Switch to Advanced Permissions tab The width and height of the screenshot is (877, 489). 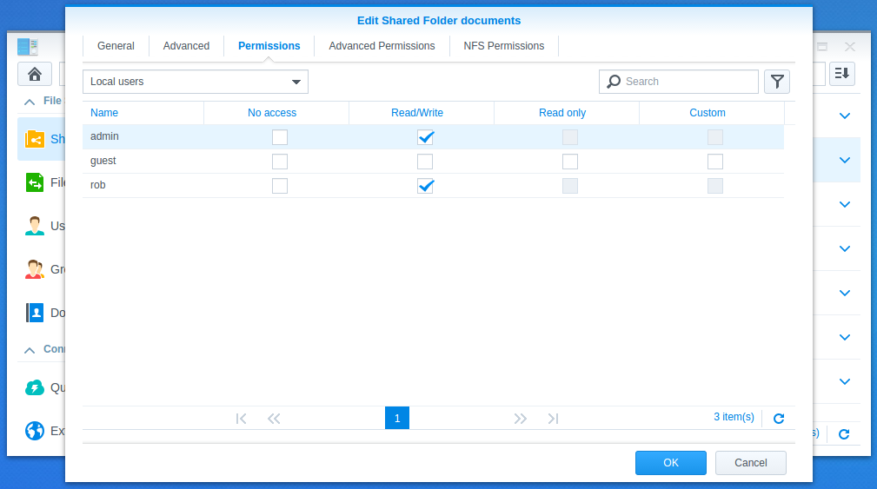click(x=382, y=46)
